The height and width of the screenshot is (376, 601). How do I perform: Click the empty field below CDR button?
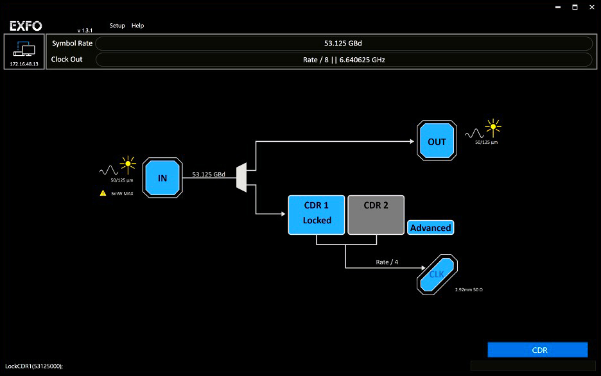[533, 366]
